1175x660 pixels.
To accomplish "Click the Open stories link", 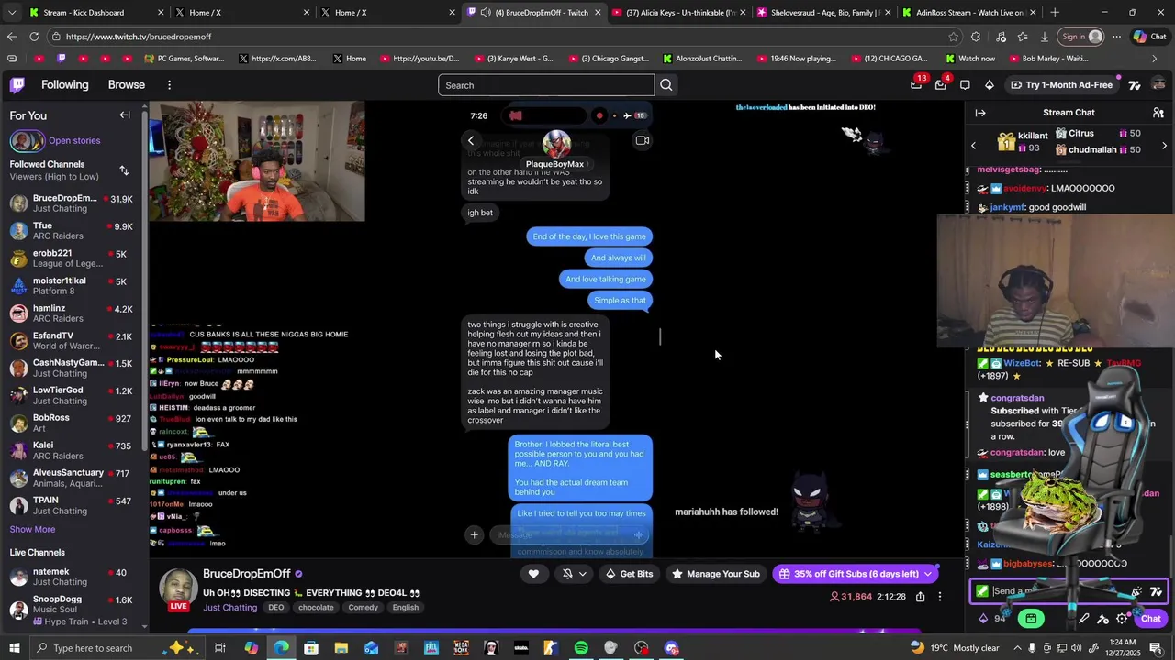I will pos(74,141).
